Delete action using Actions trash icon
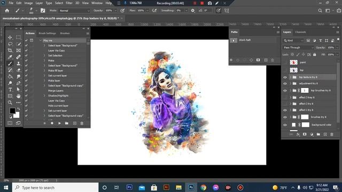The width and height of the screenshot is (342, 192). 82,123
